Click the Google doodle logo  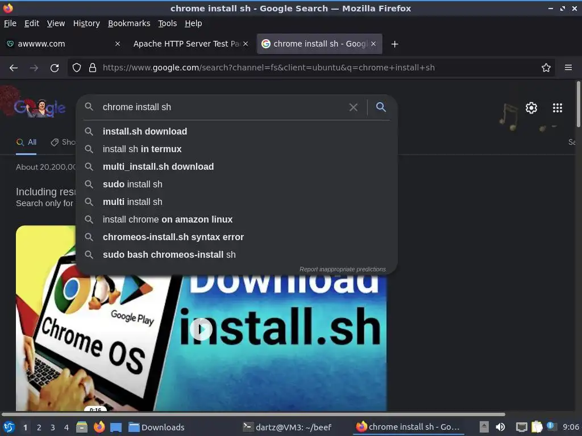39,108
